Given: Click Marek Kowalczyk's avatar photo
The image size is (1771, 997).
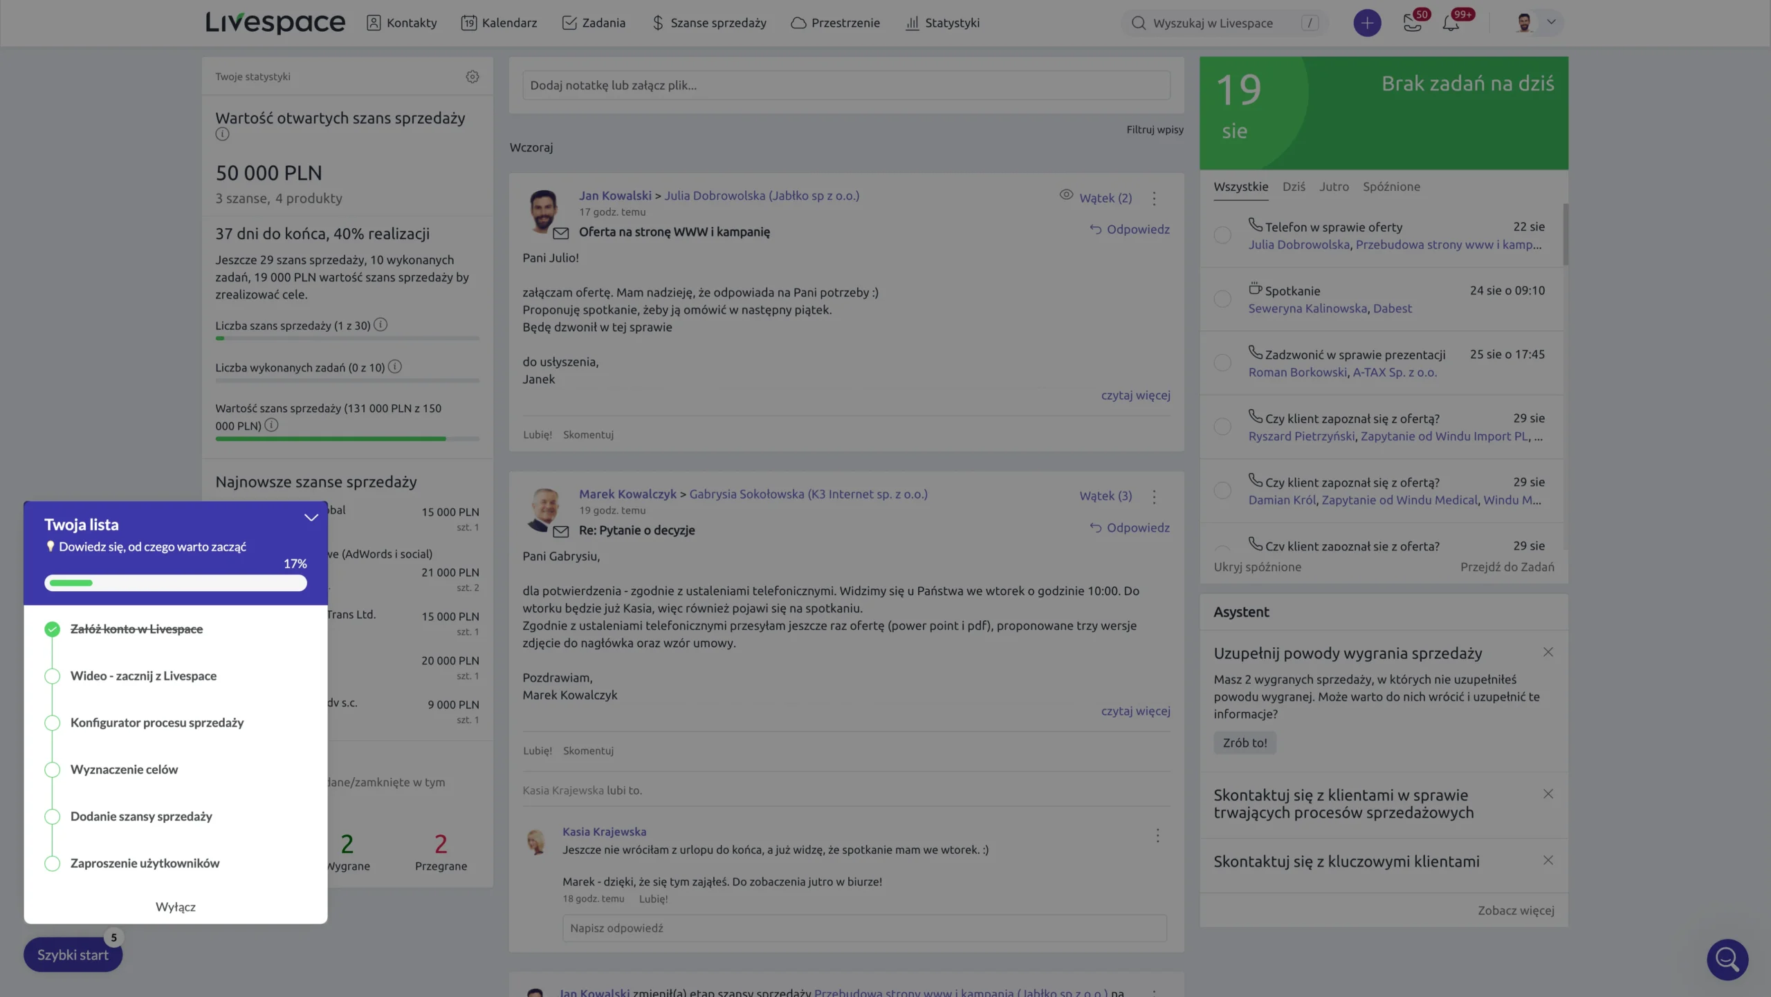Looking at the screenshot, I should (x=544, y=510).
